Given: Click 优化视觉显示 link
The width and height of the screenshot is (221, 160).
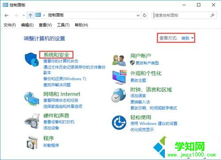Looking at the screenshot, I should (x=142, y=130).
